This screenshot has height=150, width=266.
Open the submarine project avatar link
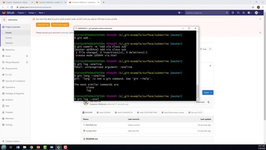point(4,20)
